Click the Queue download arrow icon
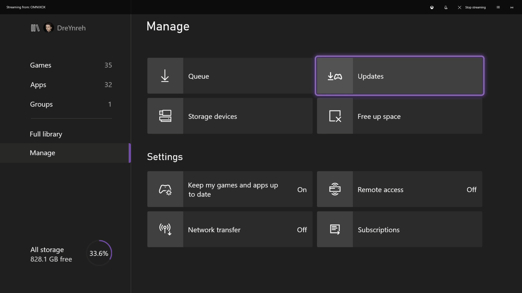 point(165,76)
